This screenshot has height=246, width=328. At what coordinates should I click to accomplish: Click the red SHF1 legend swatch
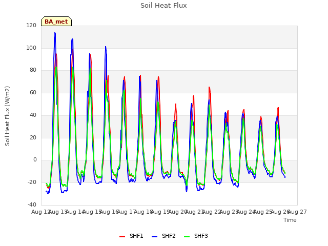coord(122,237)
